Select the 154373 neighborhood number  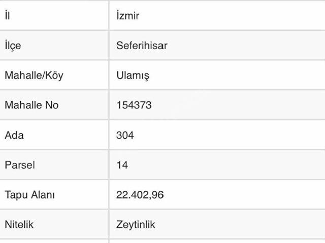pos(134,105)
